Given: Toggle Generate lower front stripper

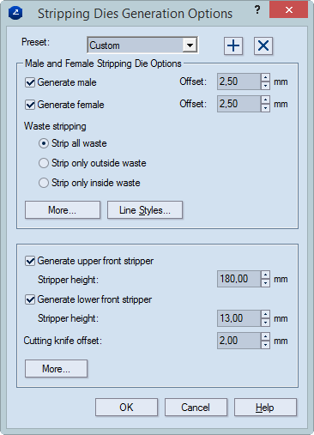Looking at the screenshot, I should pyautogui.click(x=30, y=299).
